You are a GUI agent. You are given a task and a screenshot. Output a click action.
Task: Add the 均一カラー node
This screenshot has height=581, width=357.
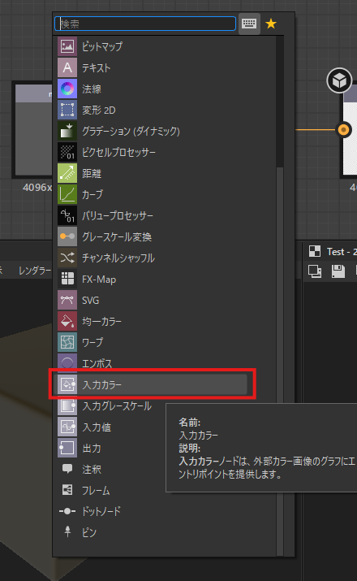(x=152, y=321)
